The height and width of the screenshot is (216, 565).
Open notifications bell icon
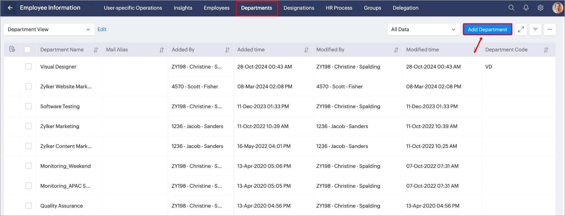[526, 8]
